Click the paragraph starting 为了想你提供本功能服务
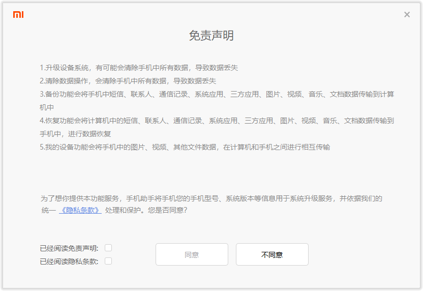Screen dimensions: 423x291 tap(211, 198)
